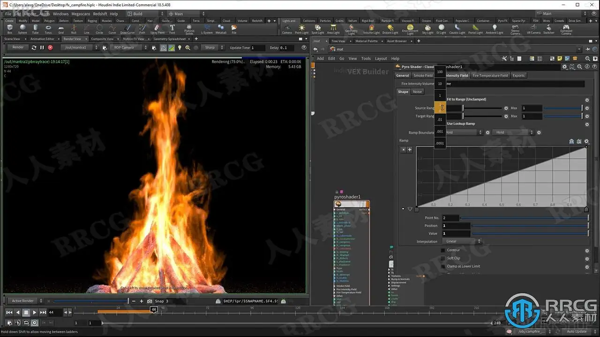Open the Megascans menu
Screen dimensions: 600x337
click(81, 14)
